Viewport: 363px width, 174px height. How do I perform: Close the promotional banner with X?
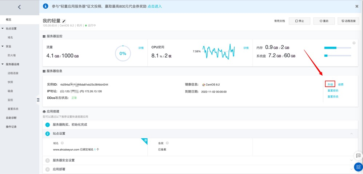[357, 7]
